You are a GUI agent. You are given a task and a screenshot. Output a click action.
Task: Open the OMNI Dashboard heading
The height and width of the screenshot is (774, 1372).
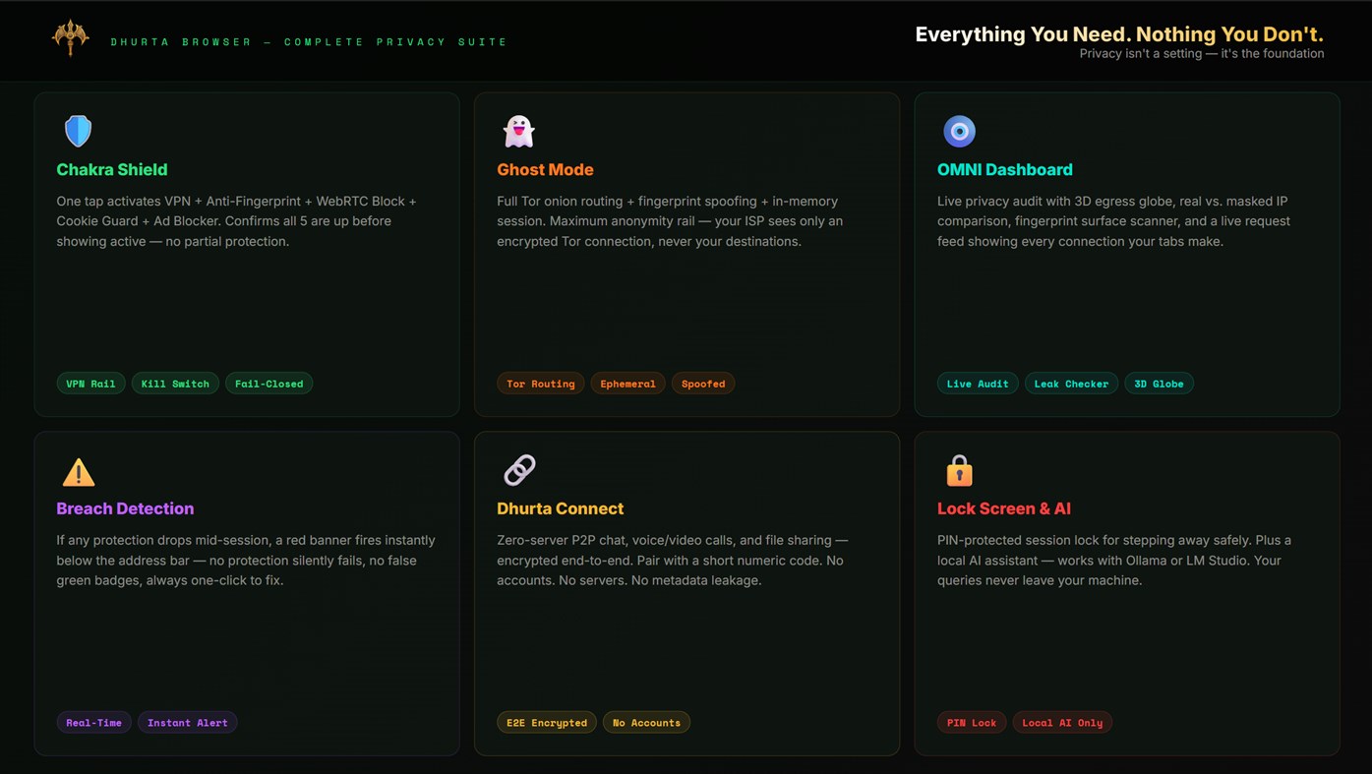[x=1005, y=169]
